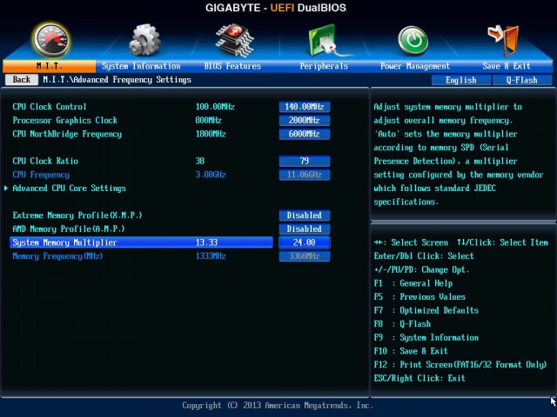The width and height of the screenshot is (557, 417).
Task: Change the CPU Clock Ratio value 79
Action: [x=305, y=161]
